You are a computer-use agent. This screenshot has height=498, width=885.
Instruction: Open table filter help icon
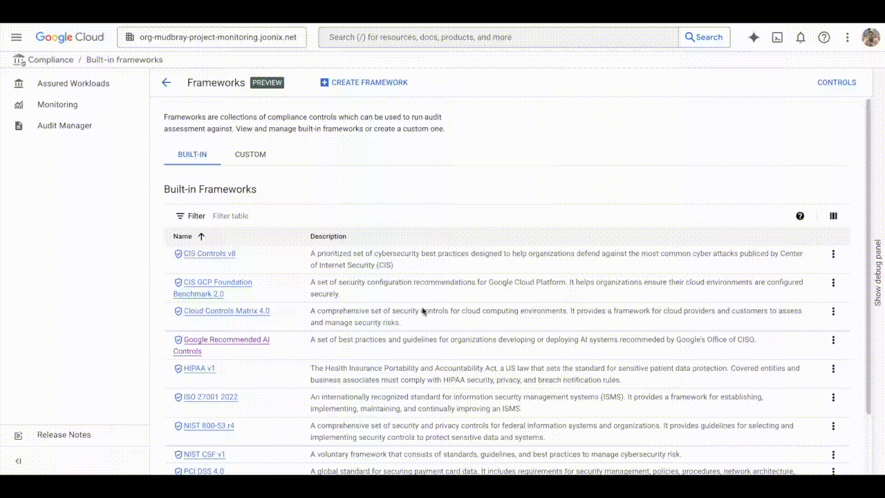(800, 216)
